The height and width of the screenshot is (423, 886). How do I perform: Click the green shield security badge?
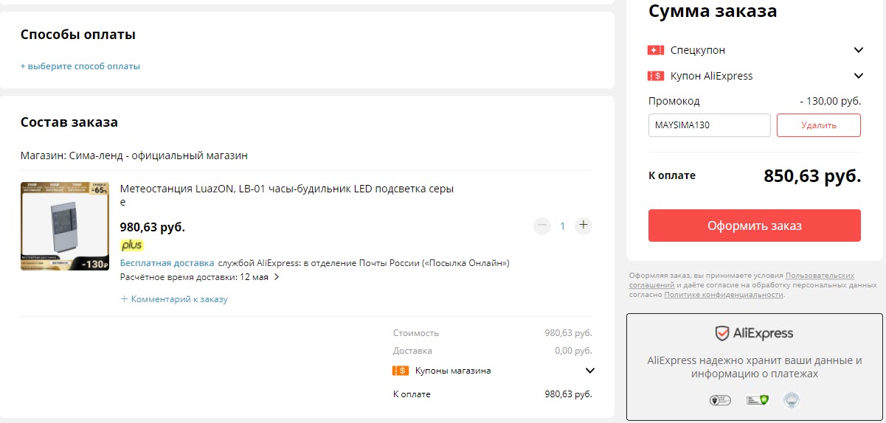click(x=758, y=400)
